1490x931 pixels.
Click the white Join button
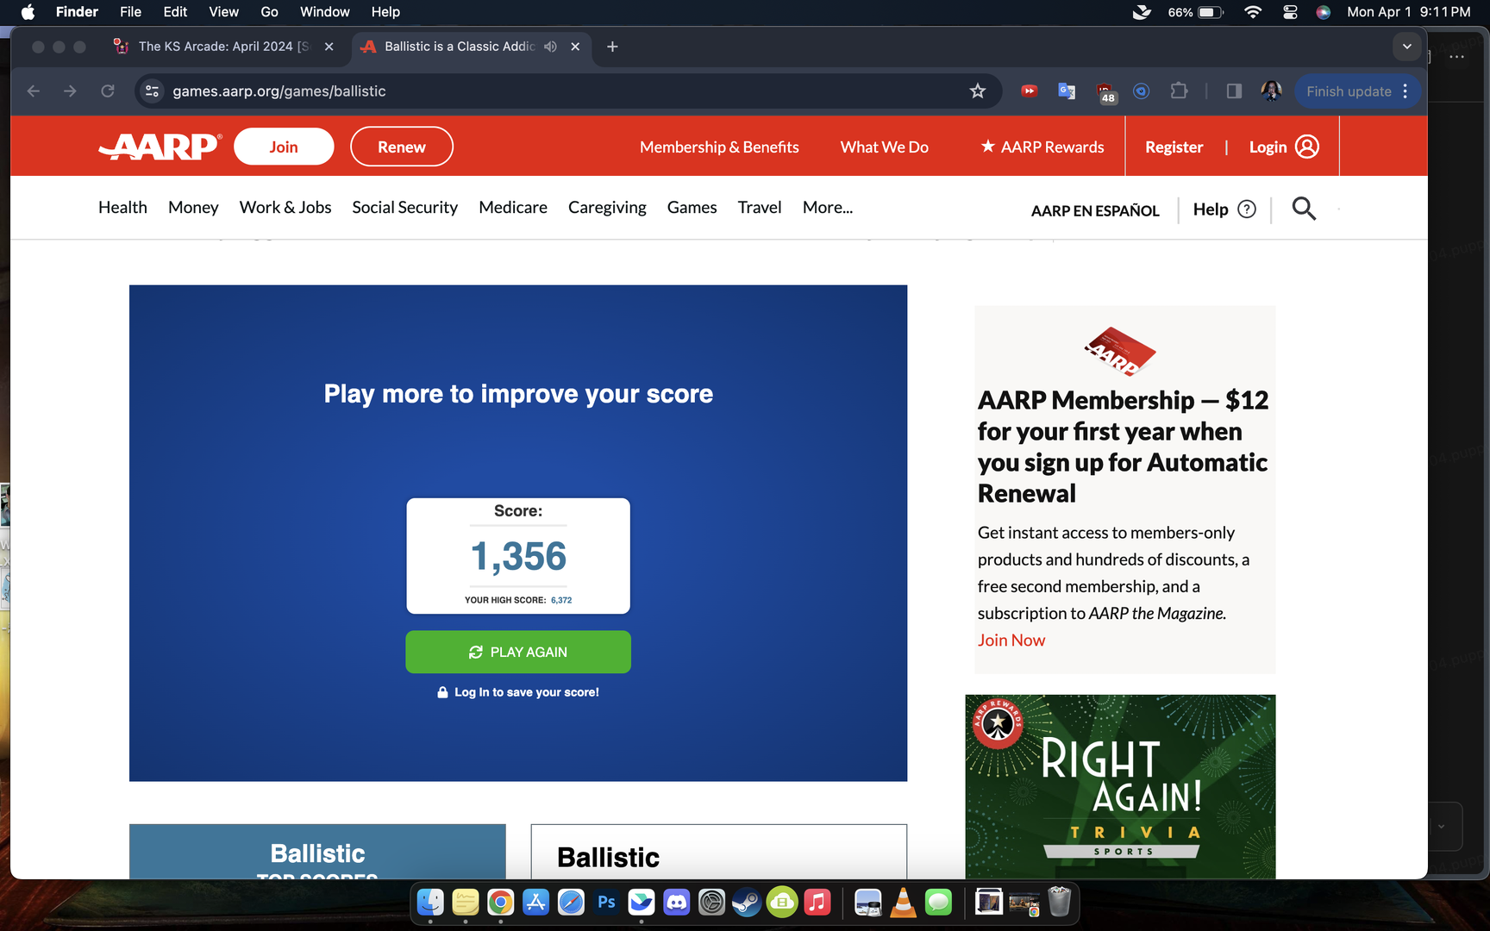click(284, 147)
